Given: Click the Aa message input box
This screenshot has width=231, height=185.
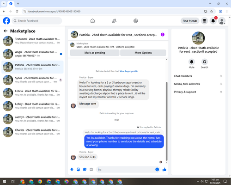Looking at the screenshot, I should [x=126, y=170].
